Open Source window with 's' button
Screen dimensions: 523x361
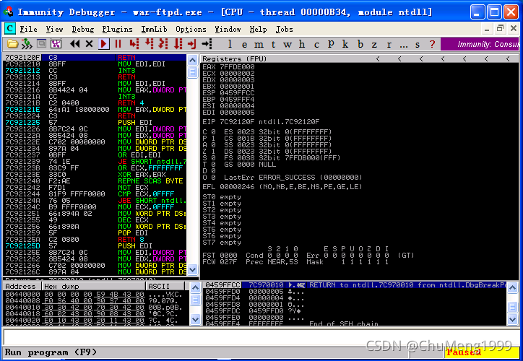coord(418,44)
